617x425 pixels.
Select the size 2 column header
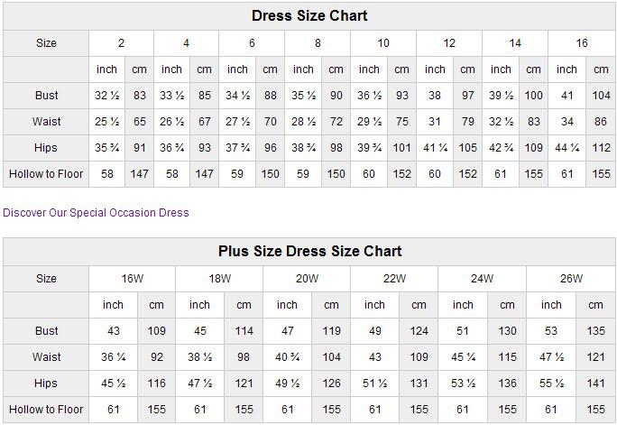click(x=121, y=43)
